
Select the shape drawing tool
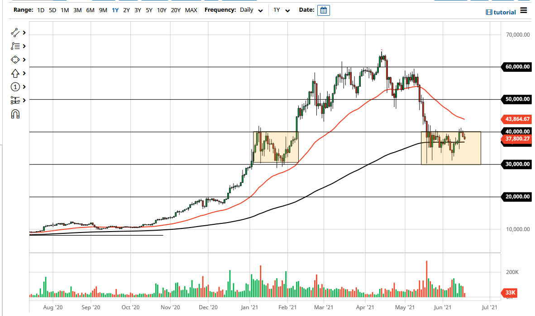[x=16, y=60]
